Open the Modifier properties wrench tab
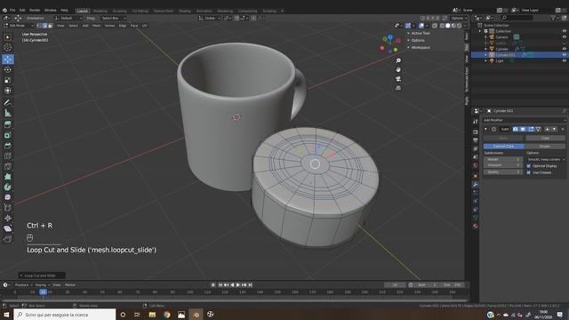 [x=476, y=184]
